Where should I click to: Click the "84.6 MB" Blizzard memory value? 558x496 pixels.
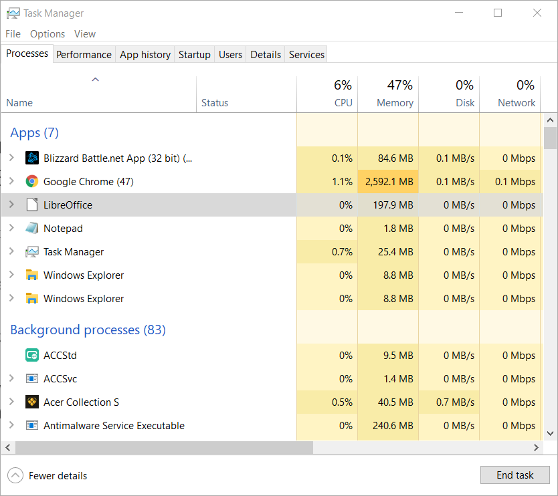point(395,158)
